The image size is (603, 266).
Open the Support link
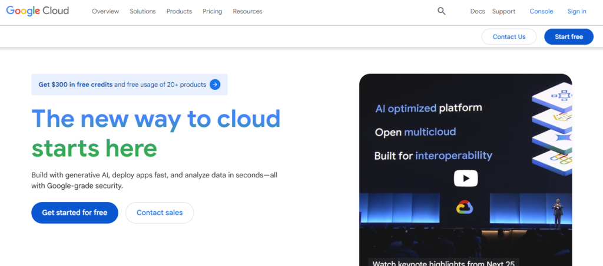(504, 12)
